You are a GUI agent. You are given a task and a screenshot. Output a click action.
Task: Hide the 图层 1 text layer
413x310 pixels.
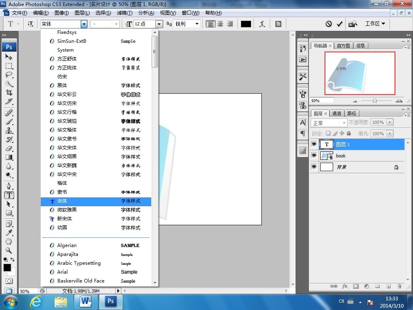314,144
